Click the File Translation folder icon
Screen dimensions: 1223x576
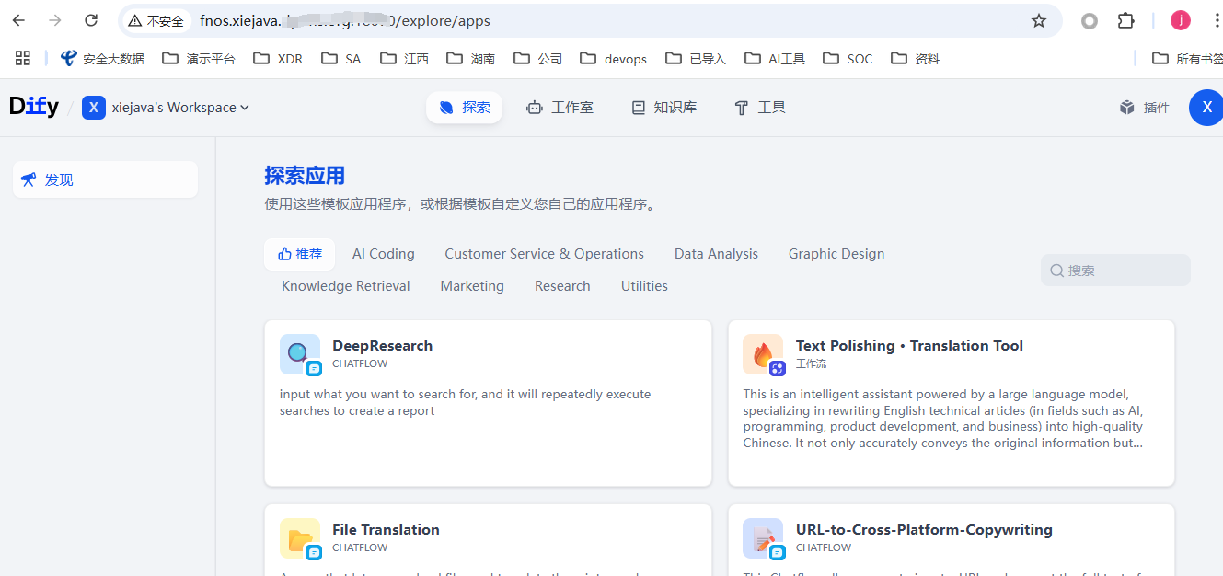[299, 538]
